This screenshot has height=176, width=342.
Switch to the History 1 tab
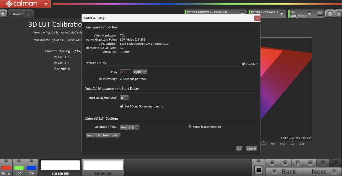pyautogui.click(x=16, y=14)
